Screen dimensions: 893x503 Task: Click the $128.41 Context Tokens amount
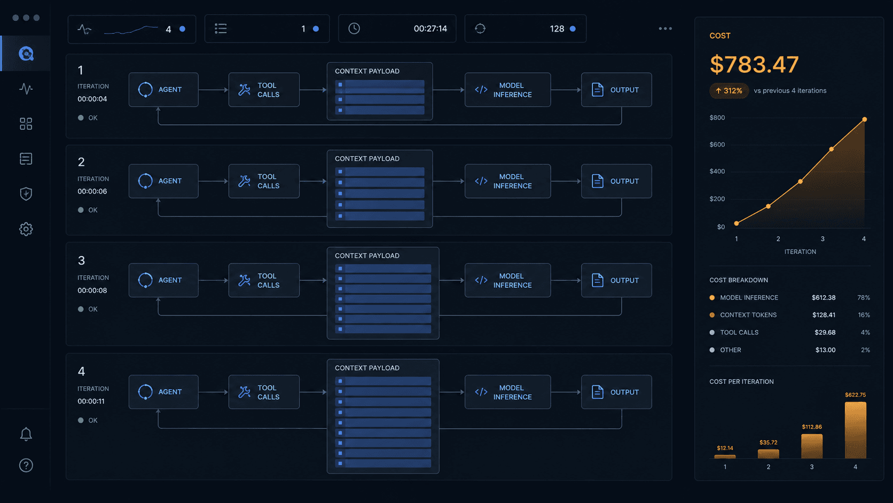tap(824, 315)
